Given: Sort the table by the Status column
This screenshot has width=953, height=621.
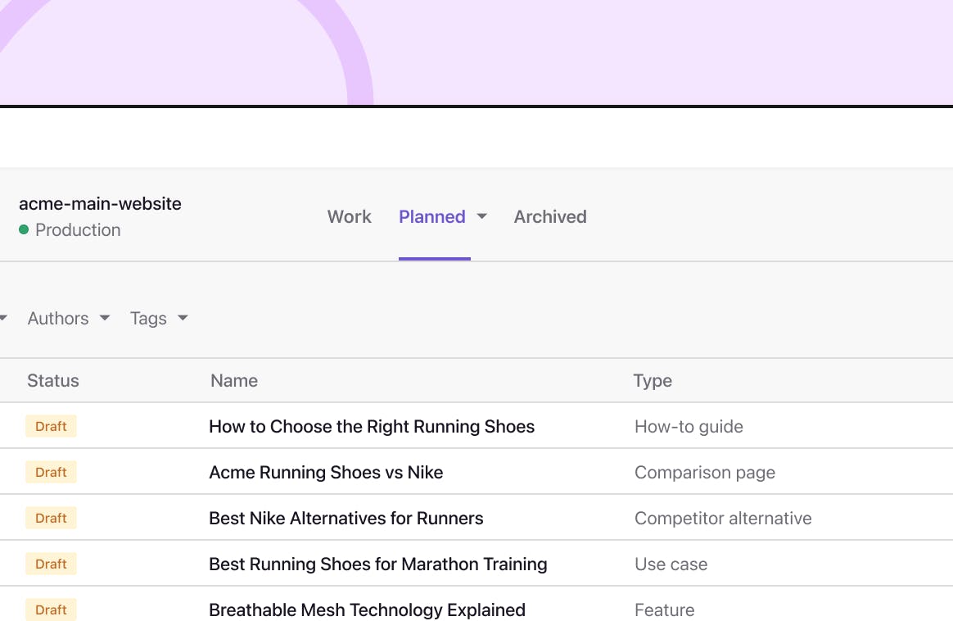Looking at the screenshot, I should click(x=52, y=380).
